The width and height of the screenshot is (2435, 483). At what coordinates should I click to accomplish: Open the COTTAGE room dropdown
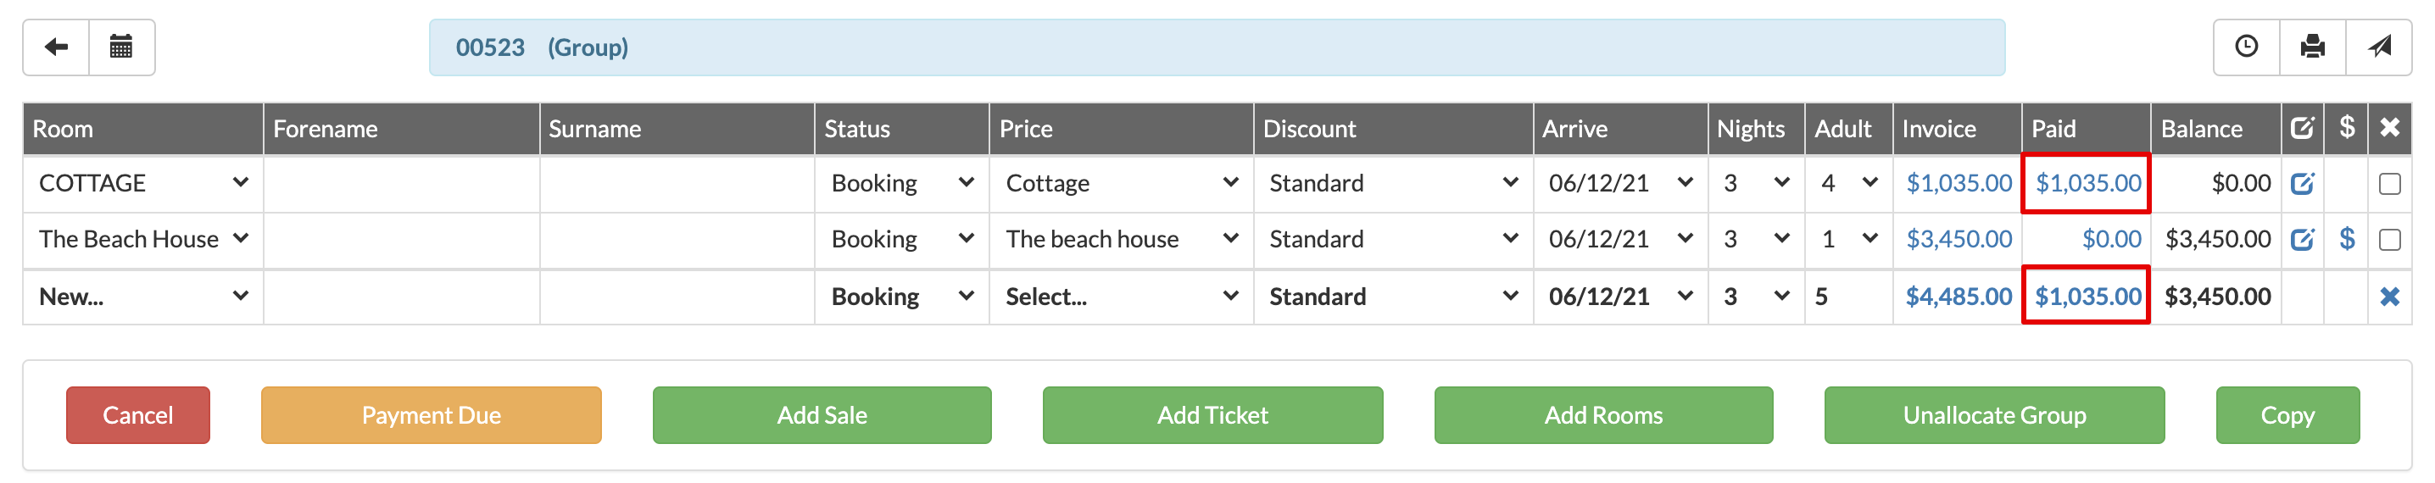(x=142, y=183)
